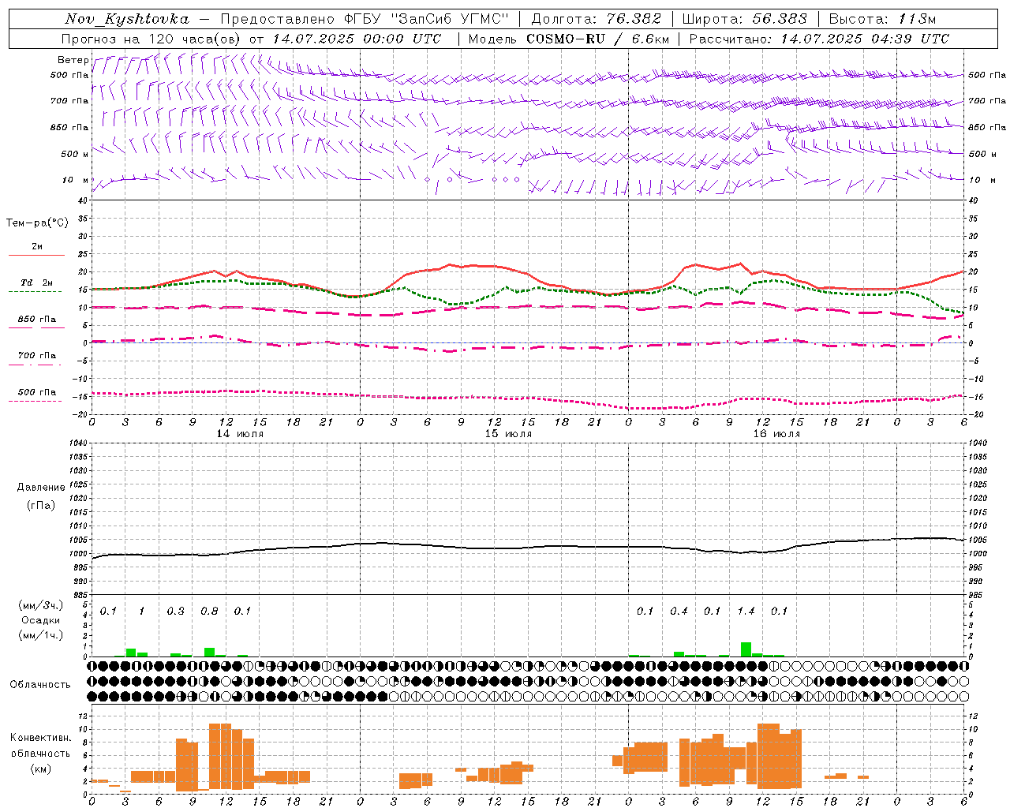Screen dimensions: 1010x808
Task: Click the left 10 м wind level label
Action: point(76,180)
